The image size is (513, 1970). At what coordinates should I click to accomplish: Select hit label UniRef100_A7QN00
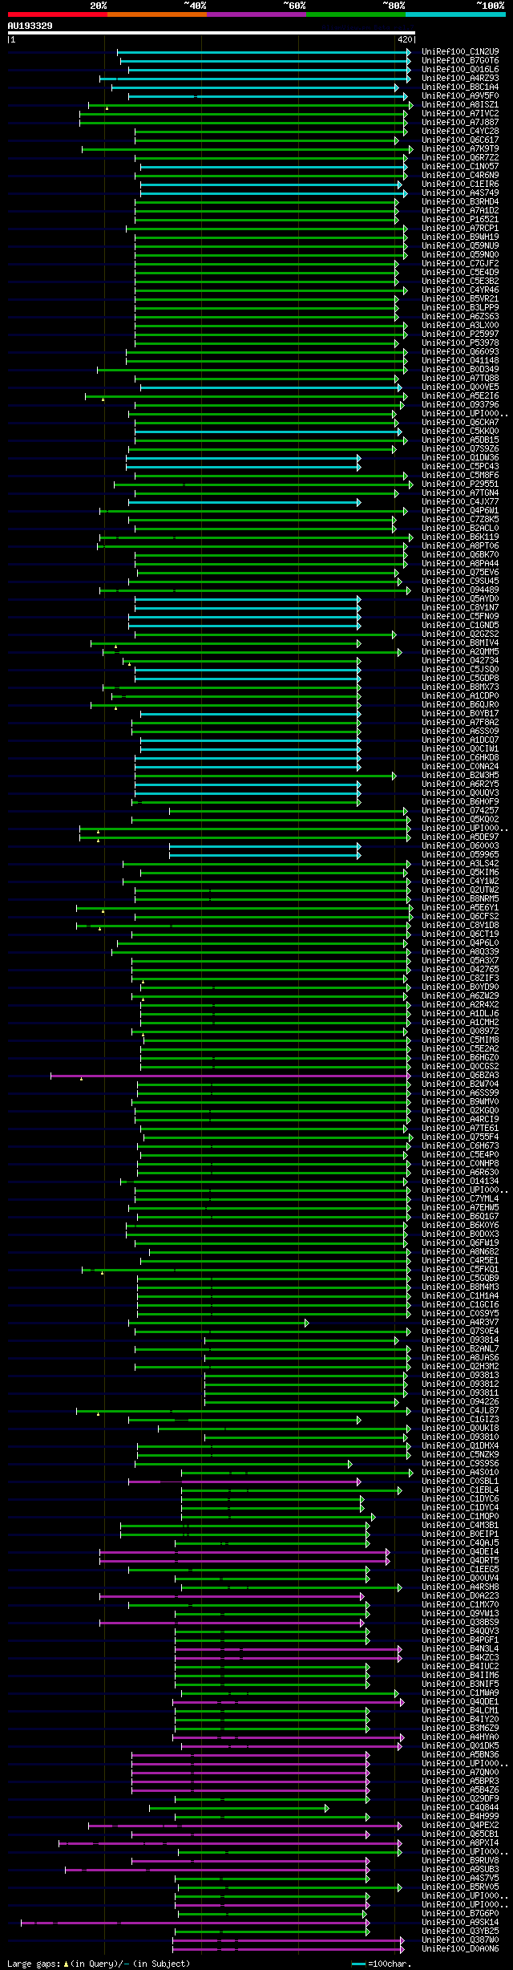click(460, 1773)
